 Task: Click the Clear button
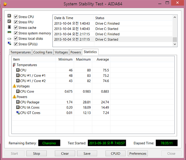[x=65, y=154]
